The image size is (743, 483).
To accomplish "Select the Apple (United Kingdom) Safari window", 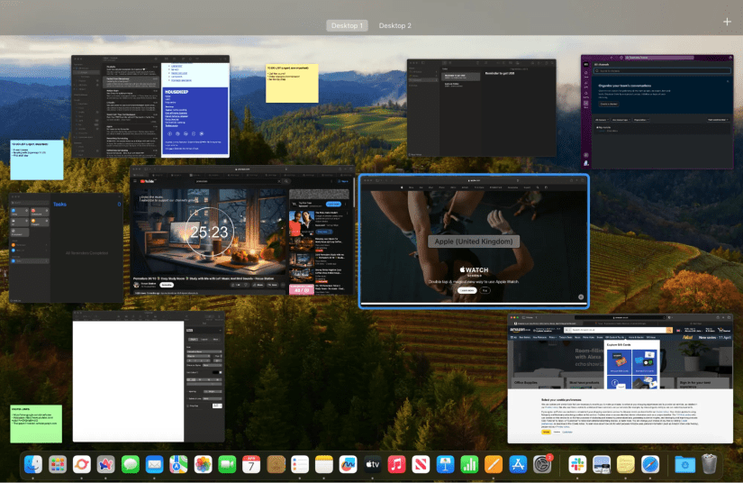I will [474, 241].
